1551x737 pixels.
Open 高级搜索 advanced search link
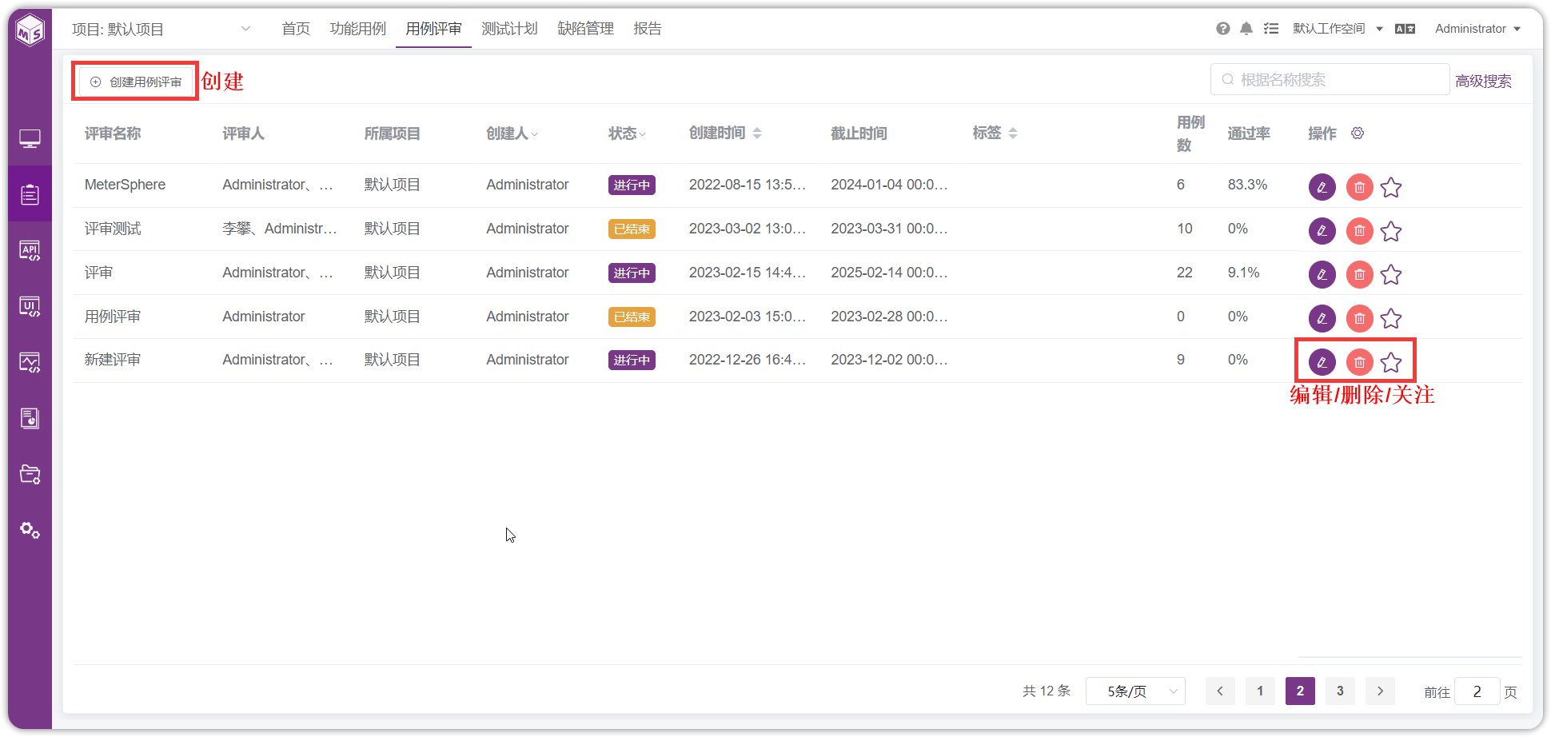tap(1483, 81)
